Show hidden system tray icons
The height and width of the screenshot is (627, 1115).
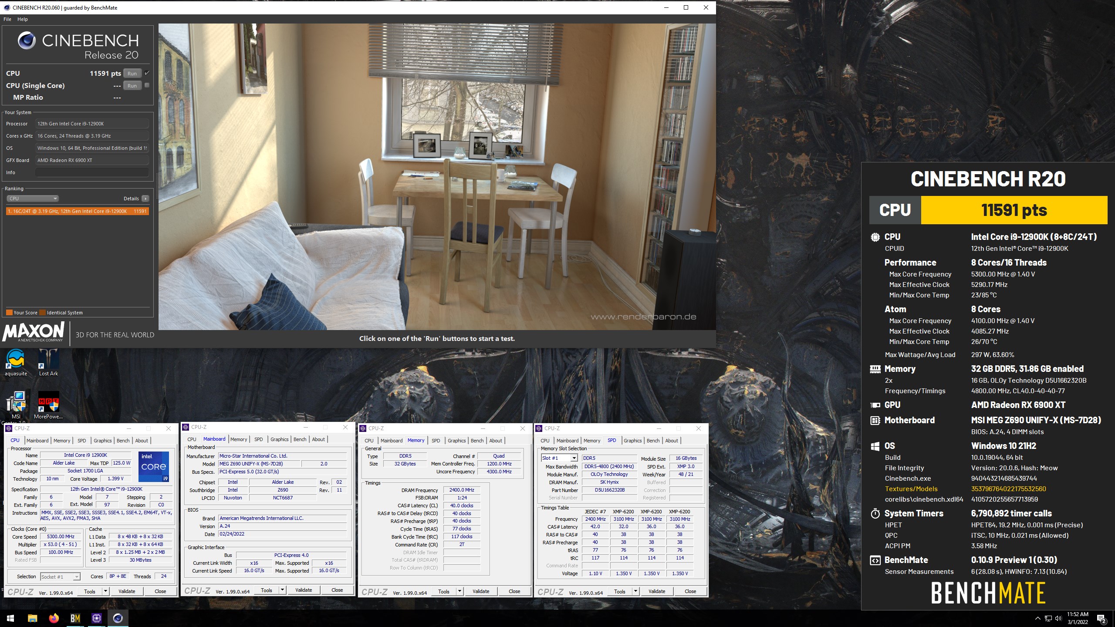coord(1037,618)
